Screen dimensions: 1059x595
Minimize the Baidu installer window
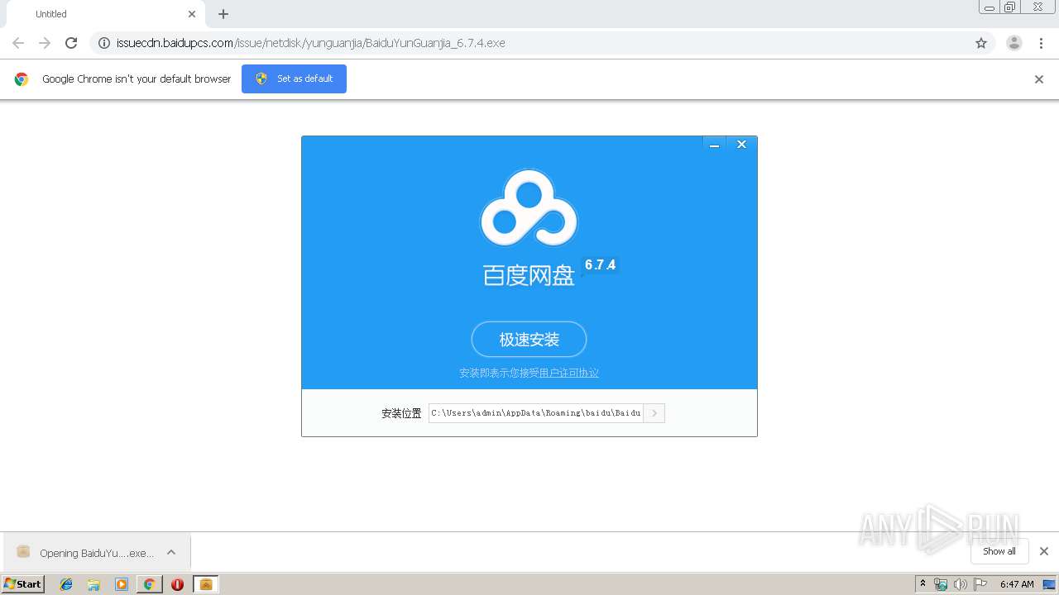[714, 145]
